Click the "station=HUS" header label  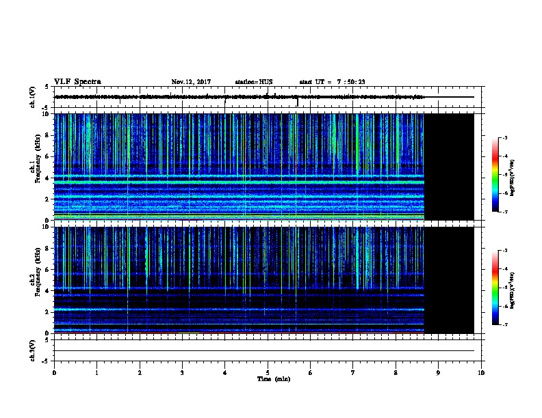(x=254, y=82)
